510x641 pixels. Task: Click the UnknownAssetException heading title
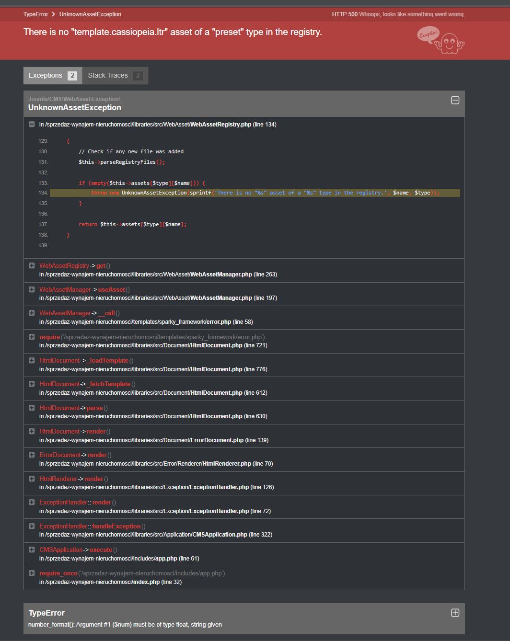(x=75, y=107)
